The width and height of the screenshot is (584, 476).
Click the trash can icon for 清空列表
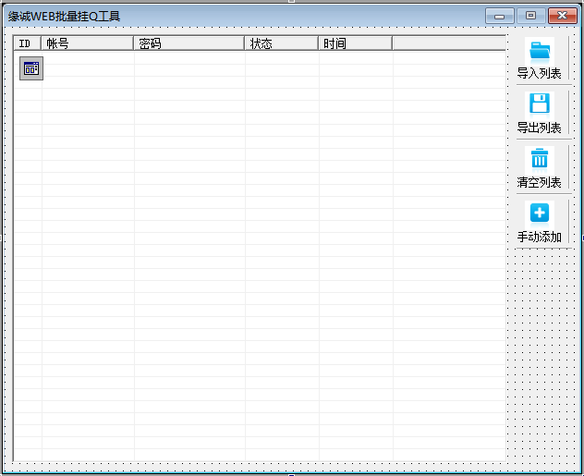point(540,158)
